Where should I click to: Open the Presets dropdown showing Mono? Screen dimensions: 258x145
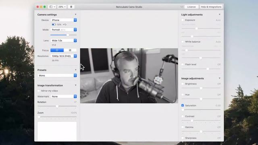point(57,75)
